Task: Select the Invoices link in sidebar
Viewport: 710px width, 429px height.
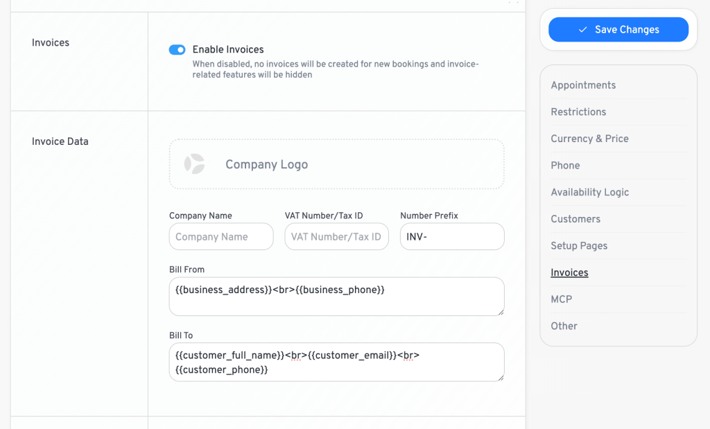Action: 569,272
